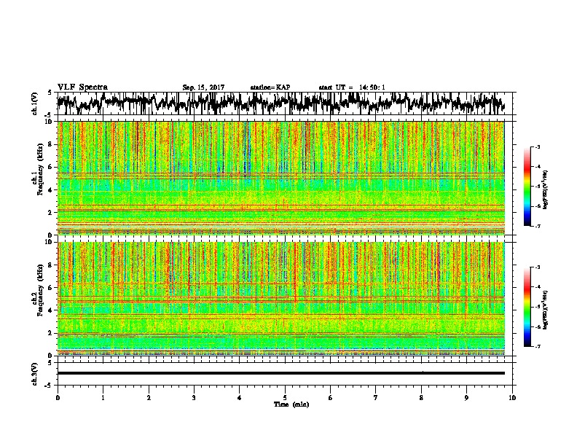Click the 'ch.3(V)' axis label
The width and height of the screenshot is (577, 446).
point(34,374)
